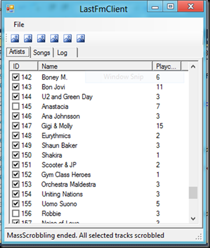Image resolution: width=210 pixels, height=248 pixels.
Task: Click playcount 5 for Uomo Suono
Action: [158, 204]
